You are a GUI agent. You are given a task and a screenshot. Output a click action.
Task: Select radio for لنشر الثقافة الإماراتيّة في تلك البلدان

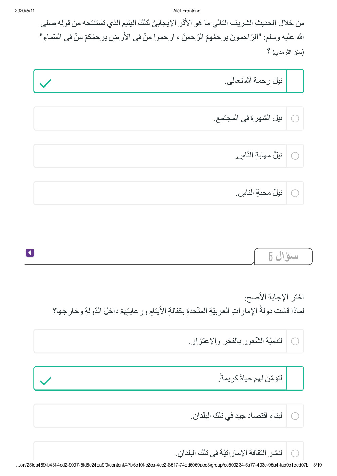pos(295,453)
